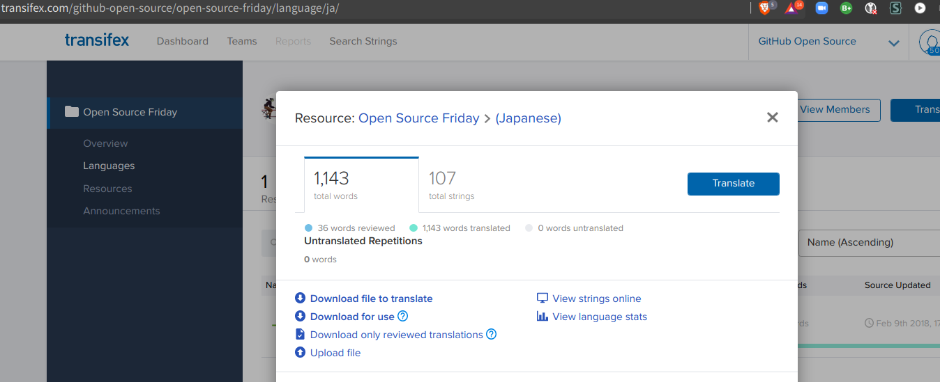The height and width of the screenshot is (382, 940).
Task: Click the Translate button
Action: point(733,184)
